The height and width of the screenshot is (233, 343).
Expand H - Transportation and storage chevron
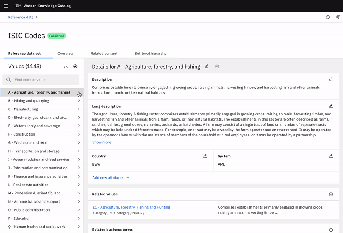click(x=79, y=151)
